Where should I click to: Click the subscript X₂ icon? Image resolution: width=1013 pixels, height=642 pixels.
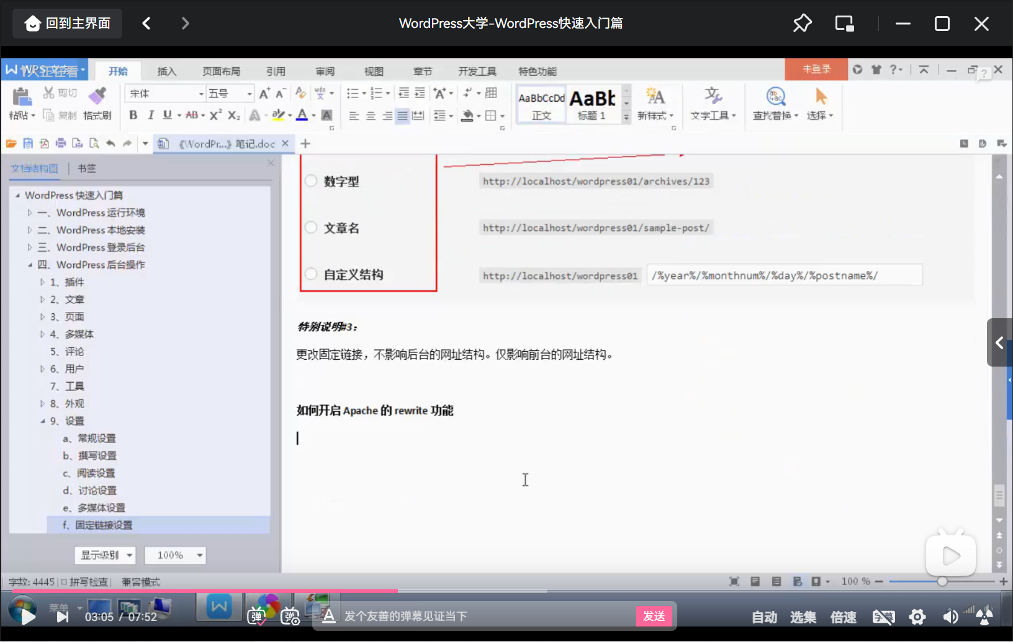(x=234, y=115)
